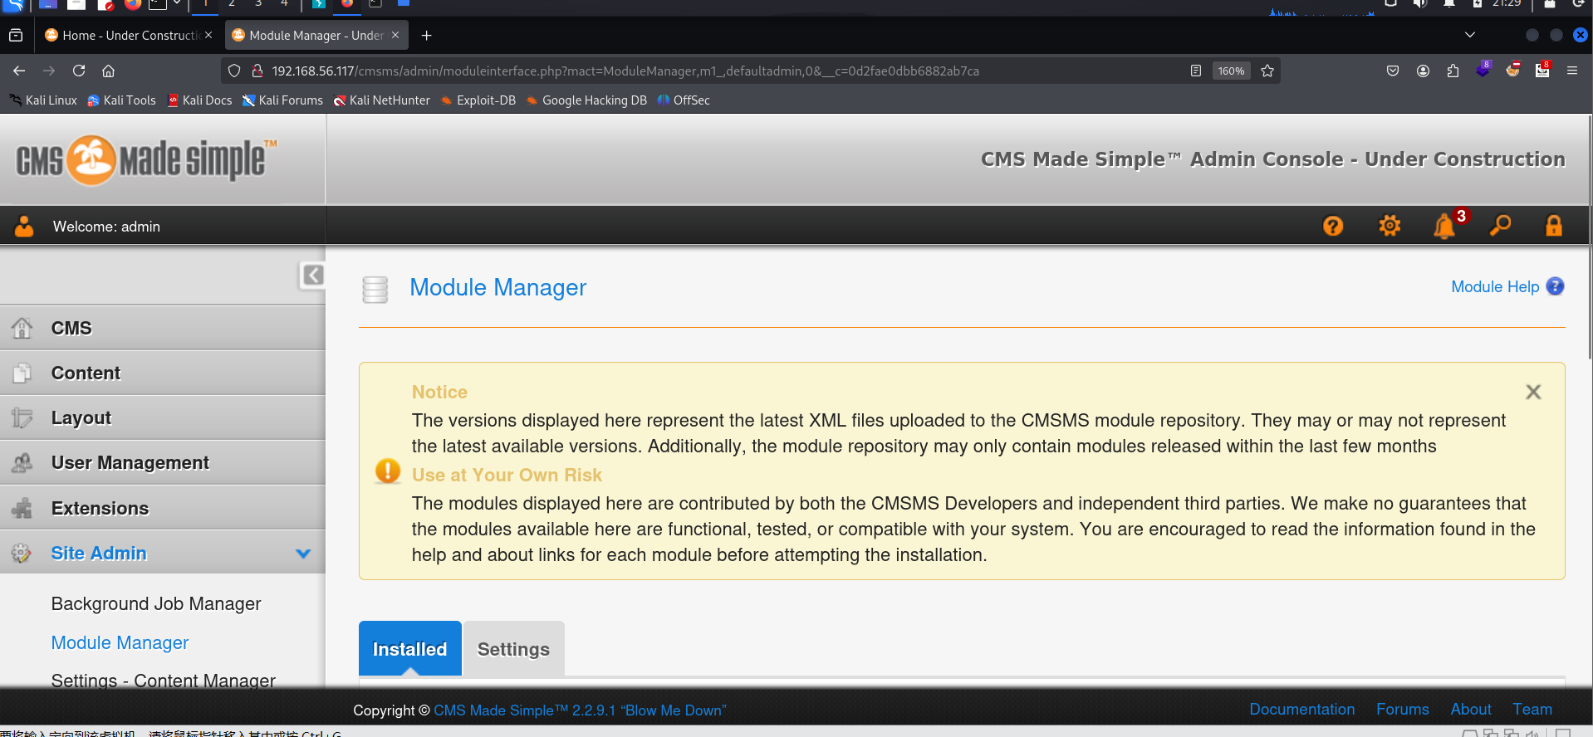Open the Site Admin menu section

click(163, 553)
